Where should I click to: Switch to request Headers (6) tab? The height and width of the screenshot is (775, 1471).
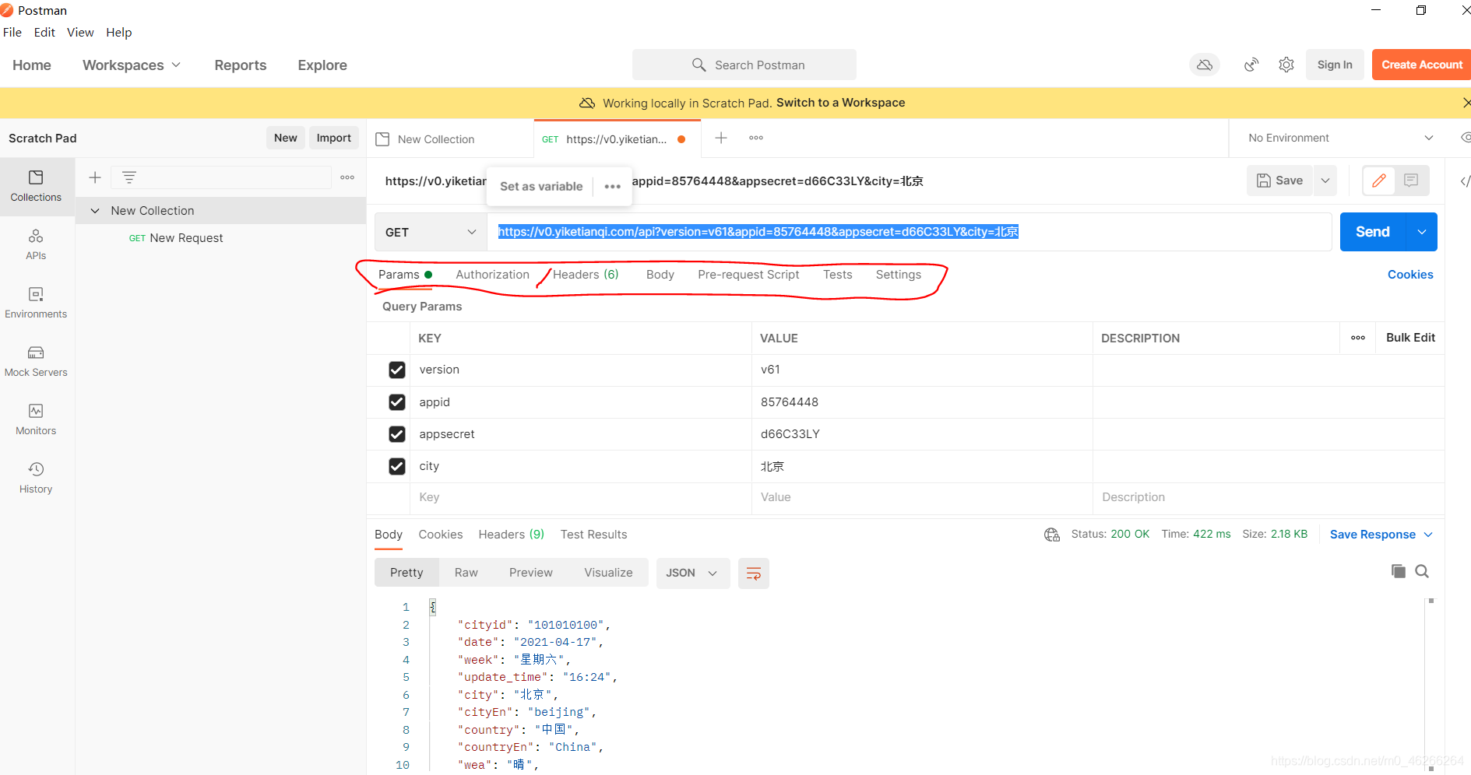pyautogui.click(x=586, y=275)
